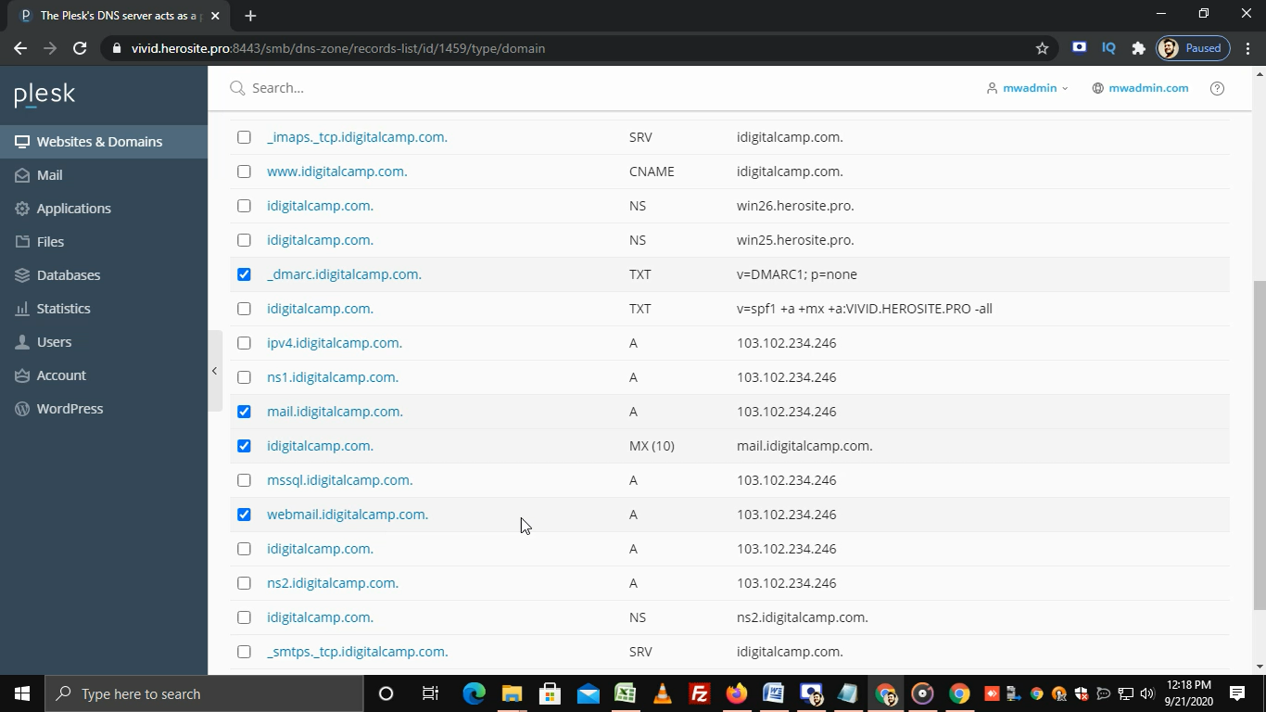
Task: Uncheck the MX (10) record checkbox
Action: [x=244, y=446]
